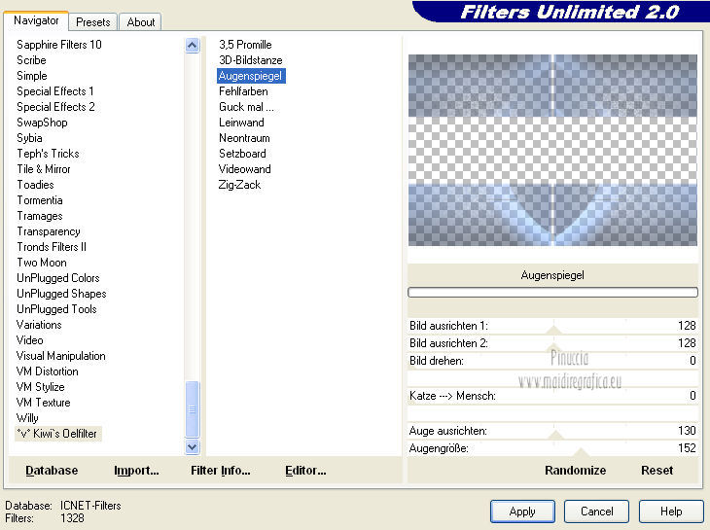
Task: Randomize the filter parameters
Action: pyautogui.click(x=575, y=471)
